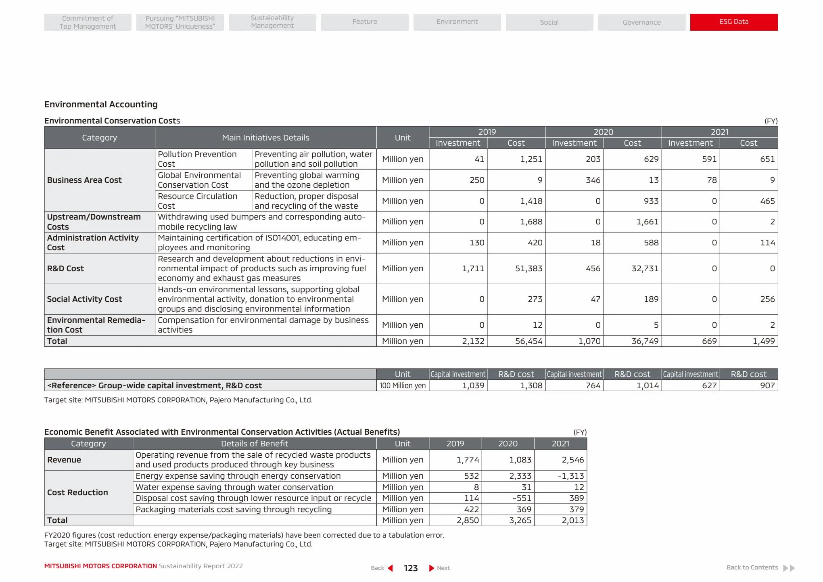
Task: Select the FY2020 tabulation error footnote
Action: [x=244, y=535]
